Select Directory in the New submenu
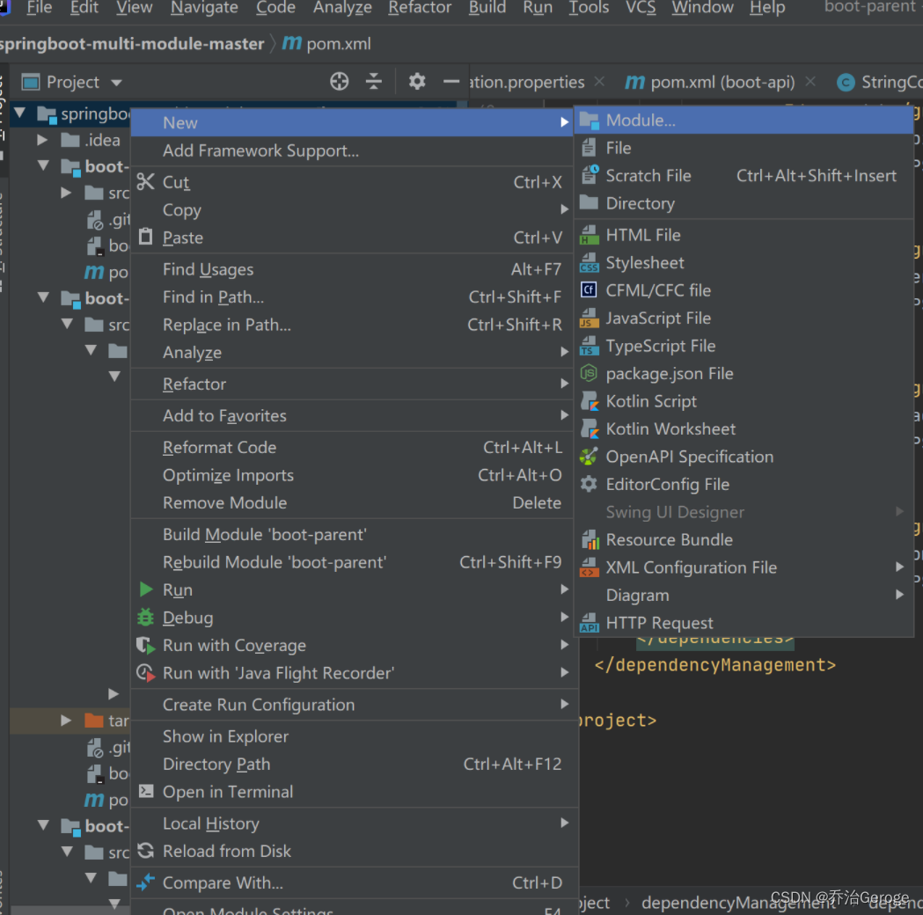 click(x=744, y=203)
